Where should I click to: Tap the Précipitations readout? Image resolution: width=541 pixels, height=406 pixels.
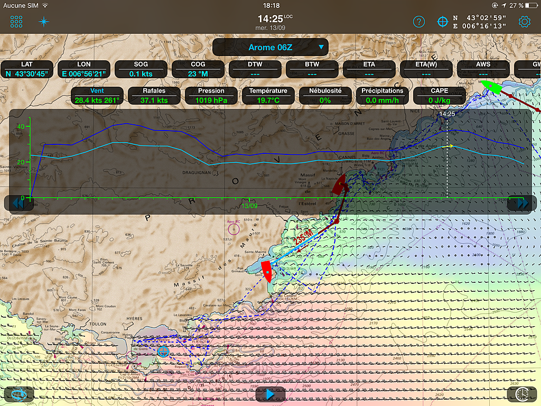click(x=383, y=96)
